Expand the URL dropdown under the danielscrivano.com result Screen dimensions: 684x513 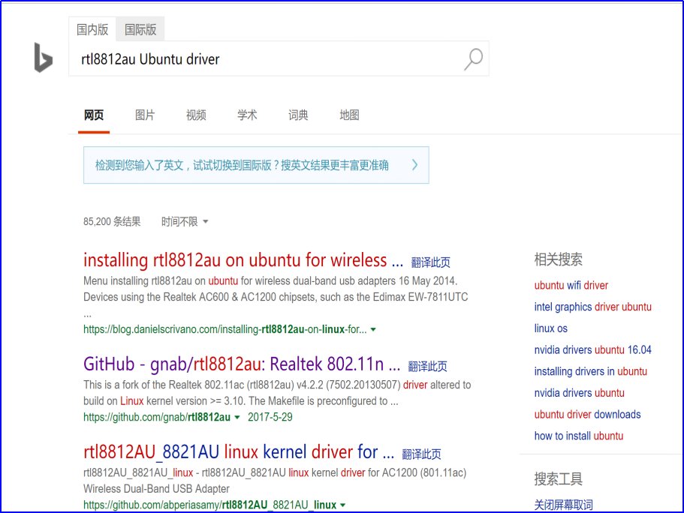click(372, 328)
